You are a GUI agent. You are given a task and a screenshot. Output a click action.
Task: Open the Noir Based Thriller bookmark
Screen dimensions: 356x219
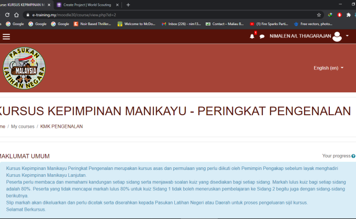coord(93,24)
